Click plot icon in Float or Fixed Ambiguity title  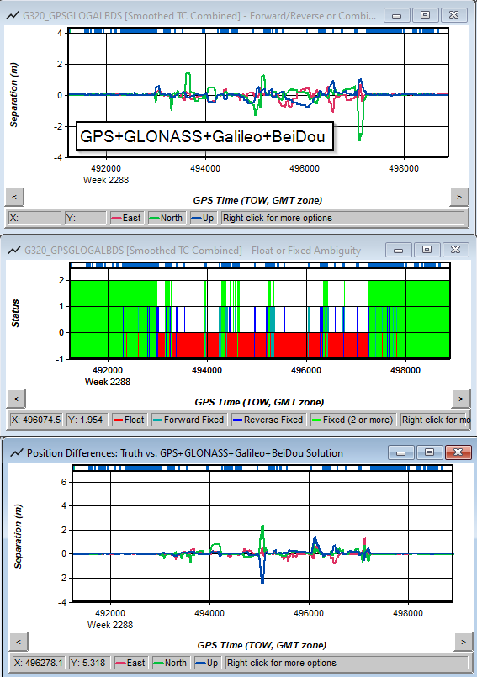point(14,250)
